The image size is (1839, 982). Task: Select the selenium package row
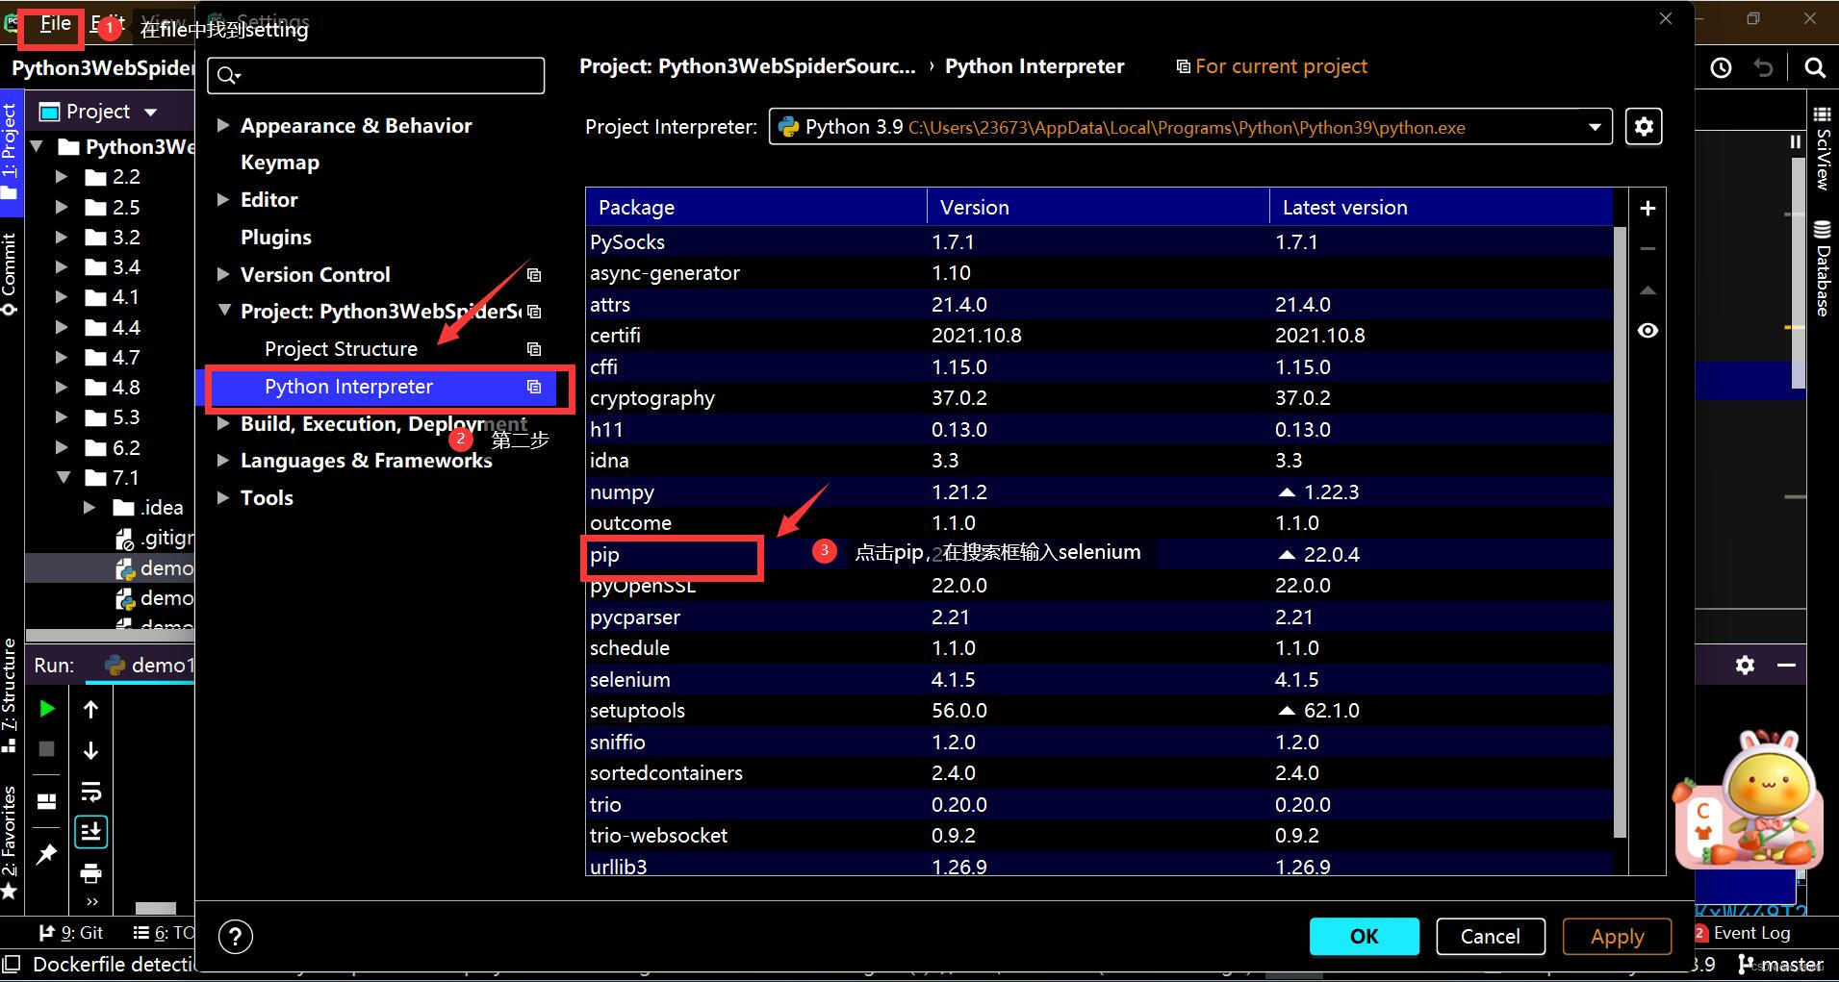1099,679
